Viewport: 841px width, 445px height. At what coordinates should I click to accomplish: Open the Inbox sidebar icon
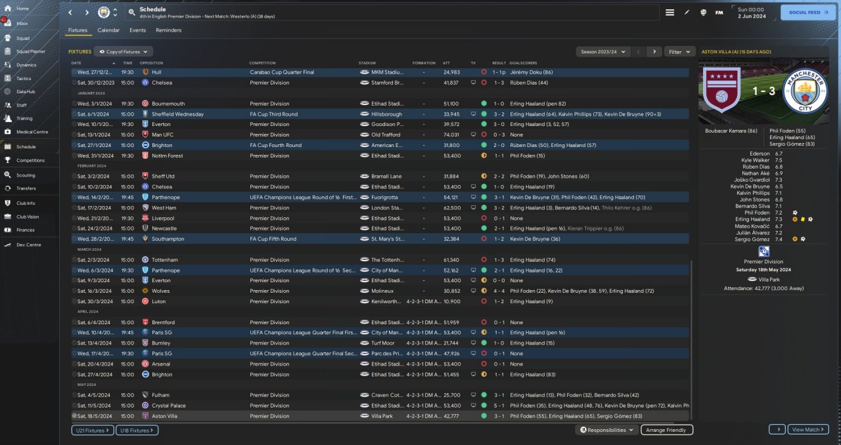point(7,23)
